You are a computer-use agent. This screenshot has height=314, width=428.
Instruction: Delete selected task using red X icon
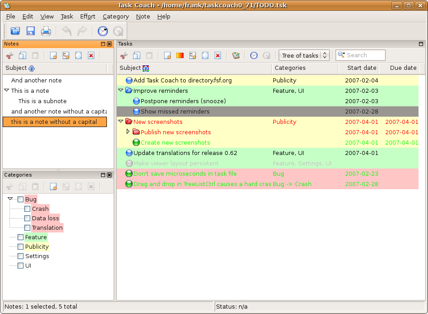218,55
